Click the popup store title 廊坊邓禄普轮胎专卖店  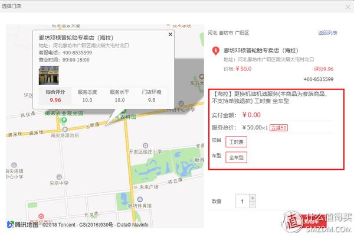[x=76, y=38]
